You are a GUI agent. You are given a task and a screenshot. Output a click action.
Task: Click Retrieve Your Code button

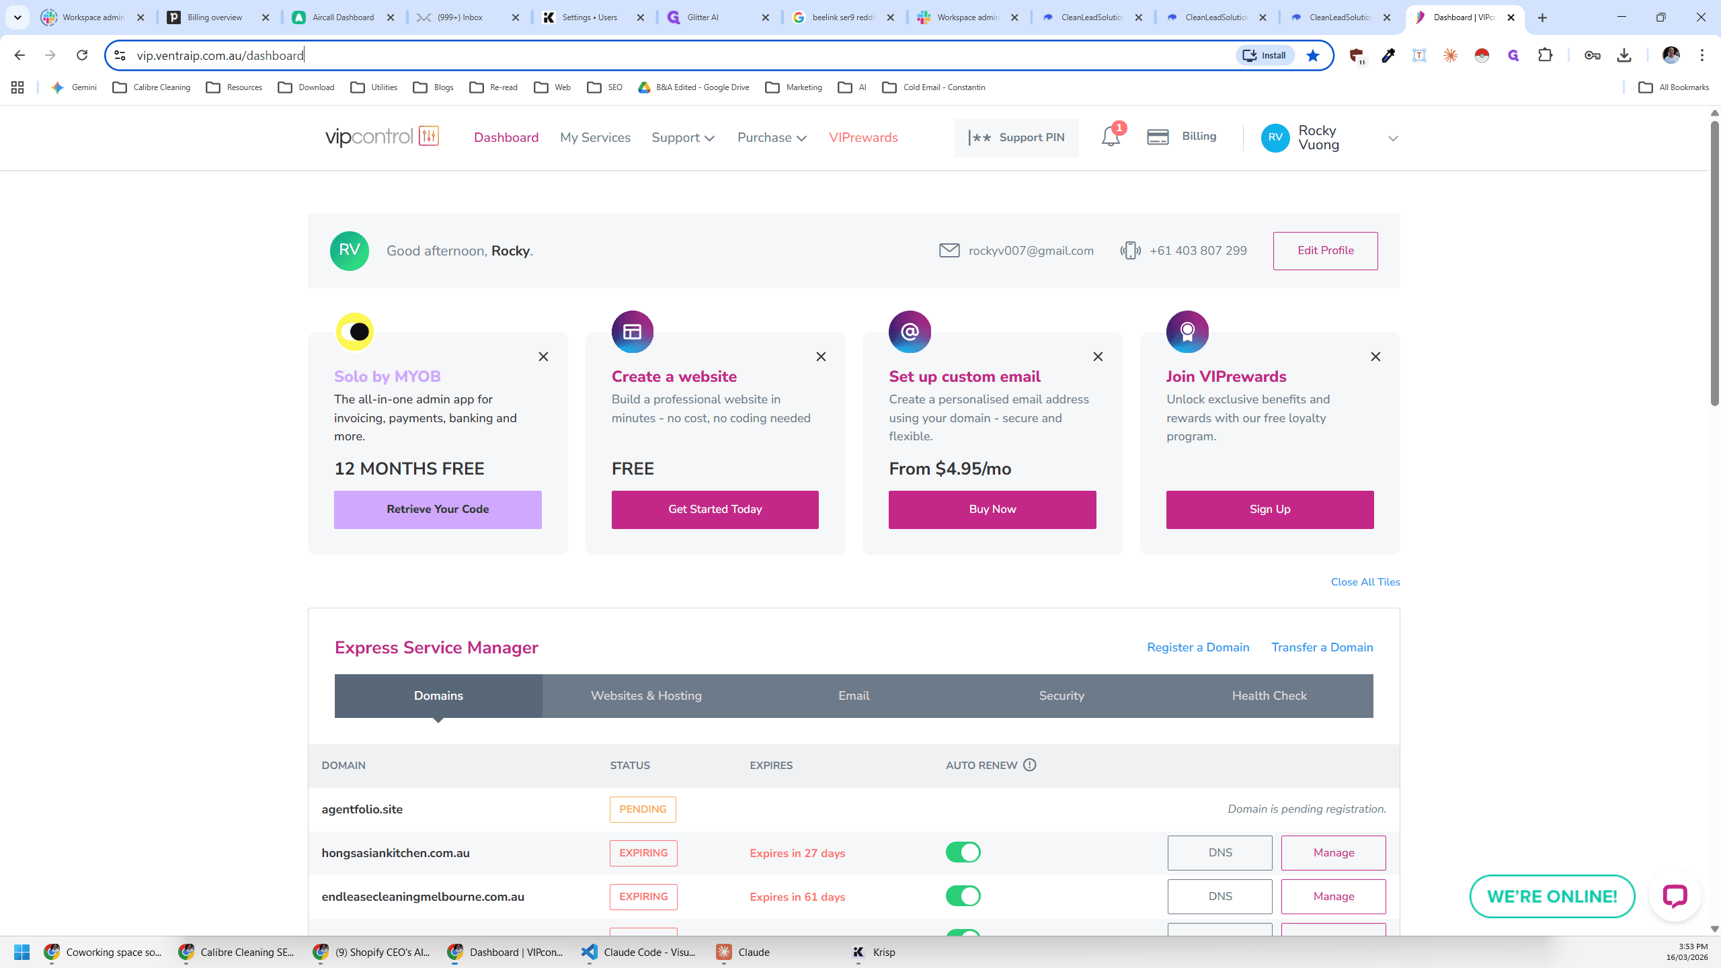[438, 510]
